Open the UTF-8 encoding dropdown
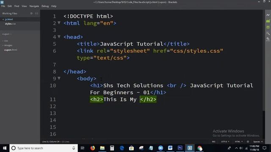 pos(225,142)
